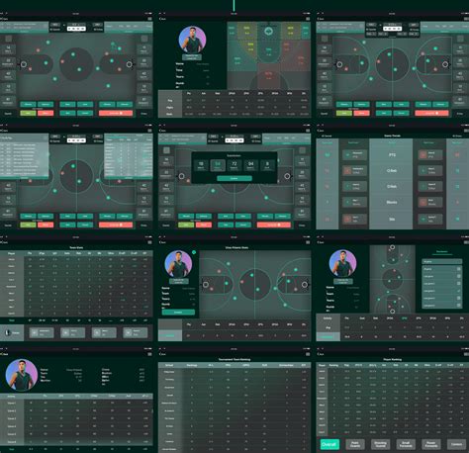The height and width of the screenshot is (453, 469).
Task: Toggle the second game checkbox in list
Action: point(459,276)
